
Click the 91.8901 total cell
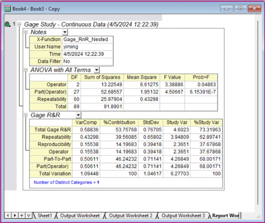[102, 106]
